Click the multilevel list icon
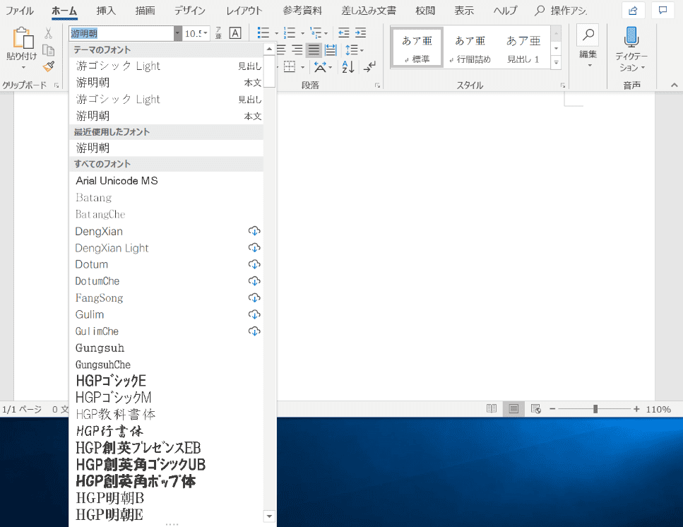Viewport: 683px width, 527px height. pos(315,32)
